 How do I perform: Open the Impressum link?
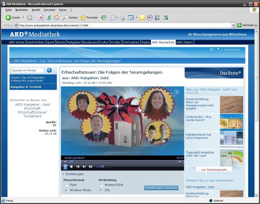pos(232,50)
